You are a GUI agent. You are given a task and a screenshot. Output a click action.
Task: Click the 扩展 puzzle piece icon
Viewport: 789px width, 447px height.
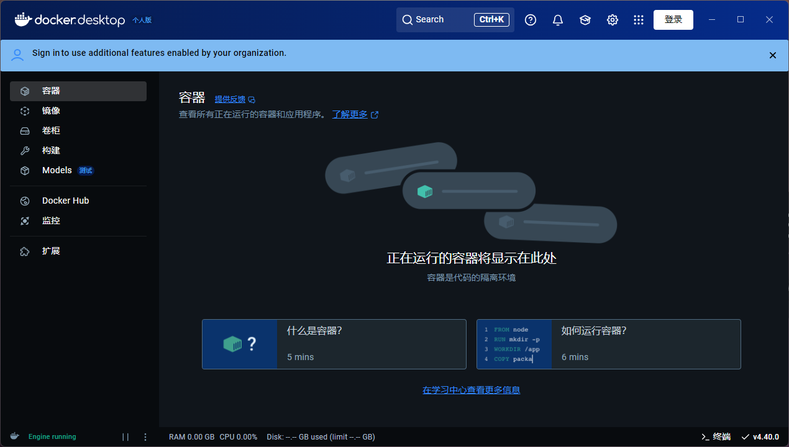pyautogui.click(x=25, y=251)
